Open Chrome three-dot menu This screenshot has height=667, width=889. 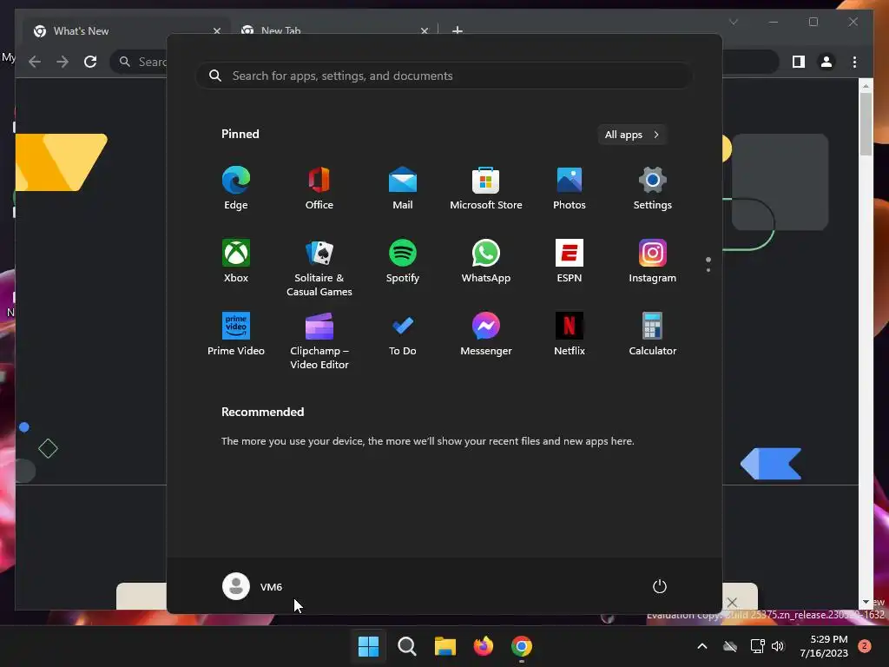click(x=854, y=62)
